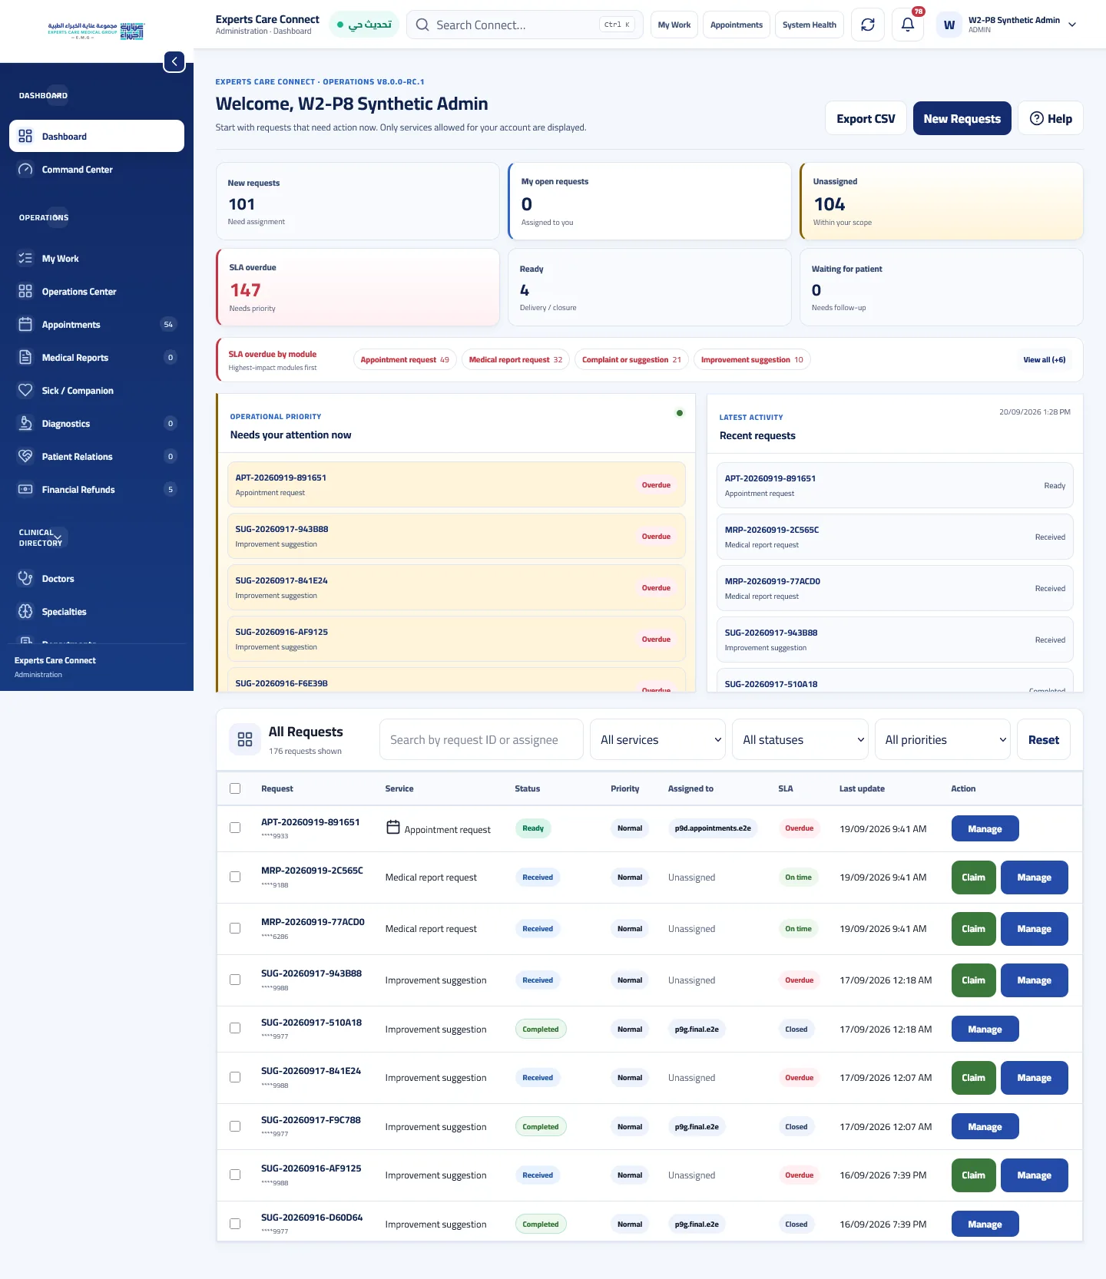
Task: Click the Sick / Companion heart icon
Action: click(x=25, y=390)
